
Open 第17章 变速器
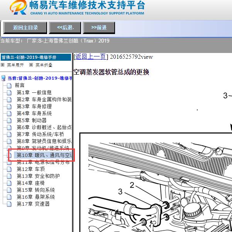33,204
